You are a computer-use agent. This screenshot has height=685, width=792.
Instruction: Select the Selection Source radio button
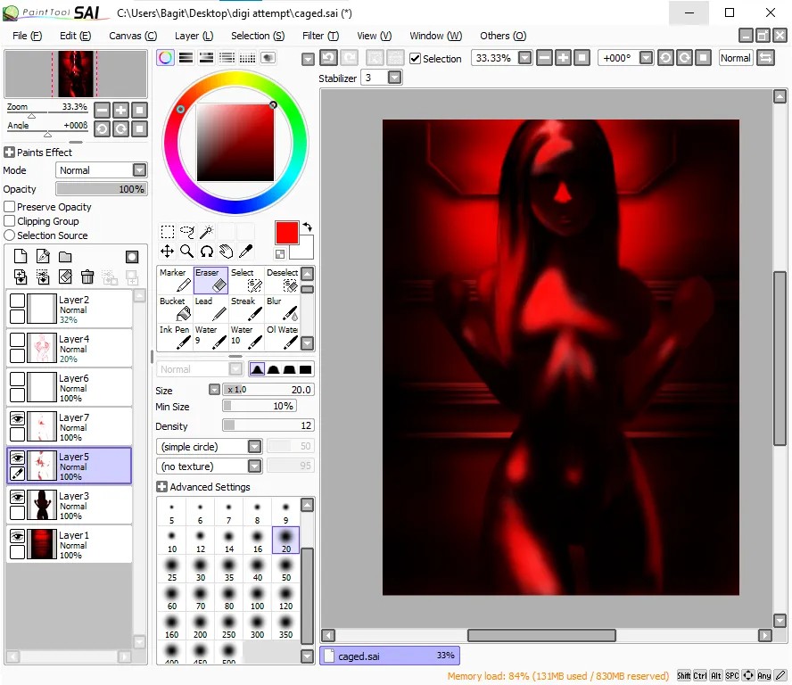coord(9,235)
